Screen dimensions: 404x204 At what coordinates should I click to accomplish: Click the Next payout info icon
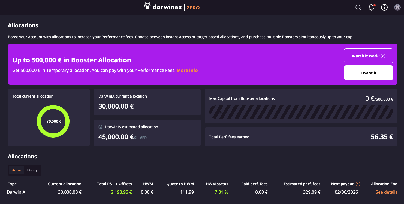pos(358,184)
